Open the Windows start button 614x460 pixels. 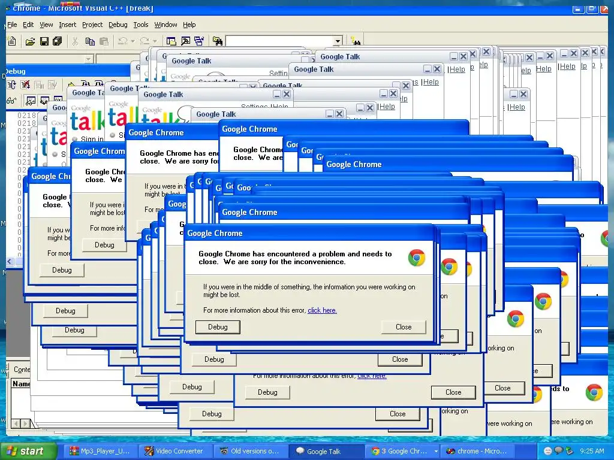(29, 452)
